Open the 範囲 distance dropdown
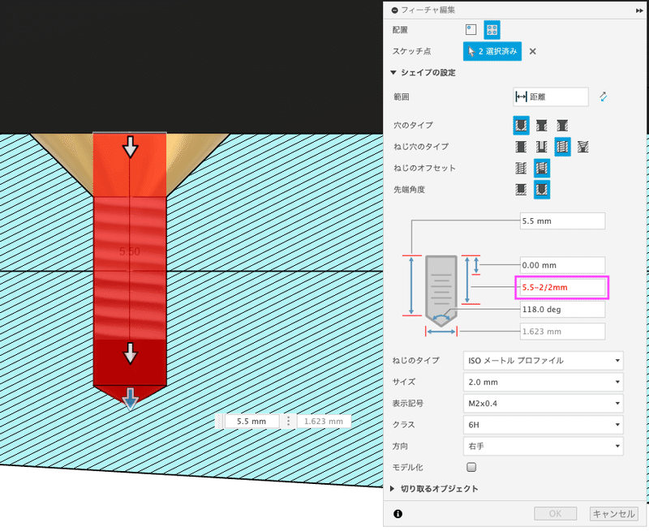Screen dimensions: 649x531 click(x=551, y=96)
